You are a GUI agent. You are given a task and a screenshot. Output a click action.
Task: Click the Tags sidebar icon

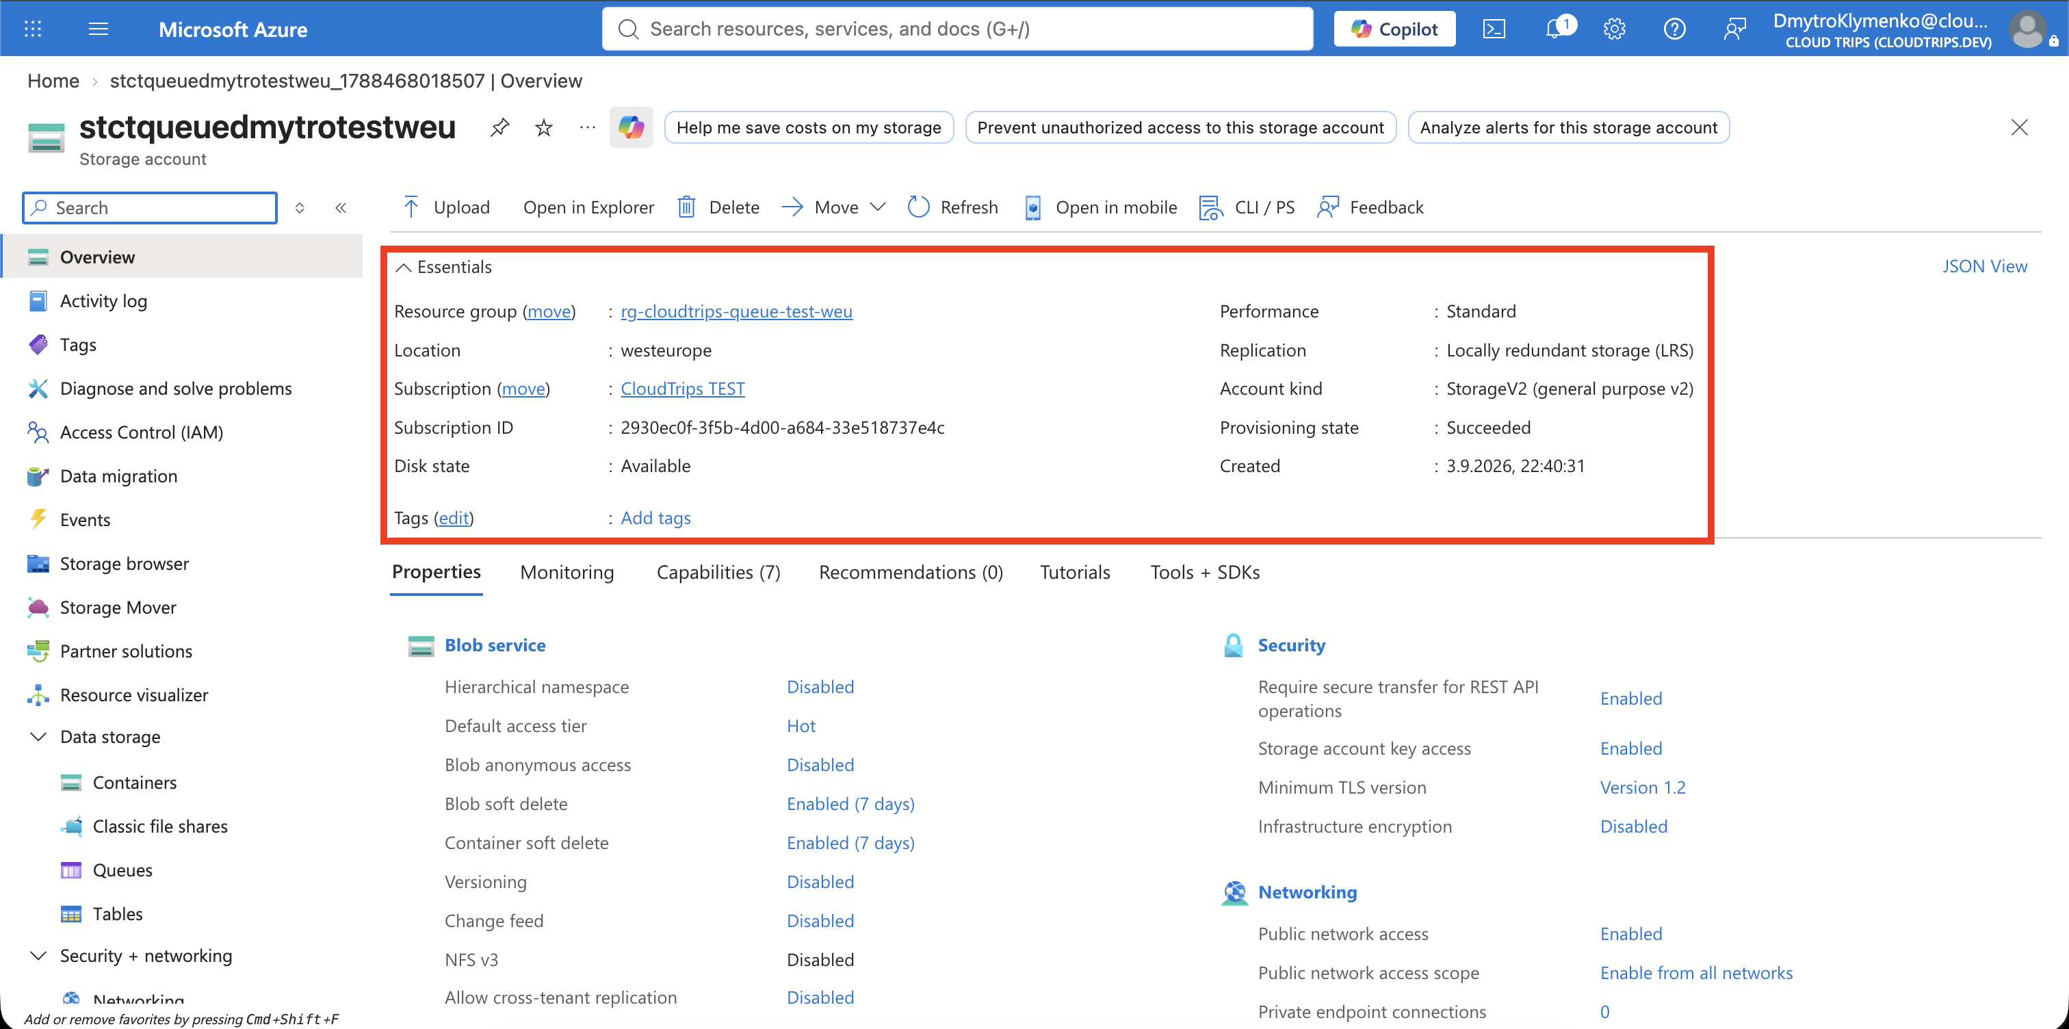(x=38, y=345)
